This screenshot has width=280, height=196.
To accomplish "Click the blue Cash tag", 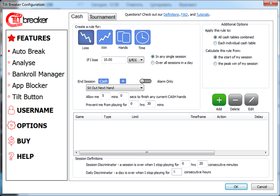I will (103, 81).
